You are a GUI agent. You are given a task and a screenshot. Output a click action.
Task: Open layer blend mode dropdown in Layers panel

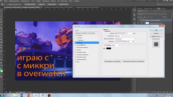pos(147,14)
